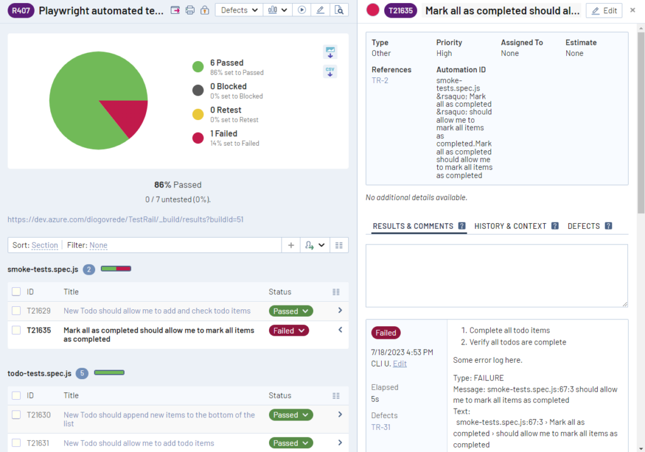Screen dimensions: 645x452
Task: Click the lock icon to close run
Action: (204, 10)
